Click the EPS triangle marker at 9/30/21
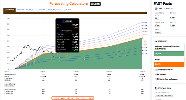Viewport: 186px width, 100px height. pos(43,54)
